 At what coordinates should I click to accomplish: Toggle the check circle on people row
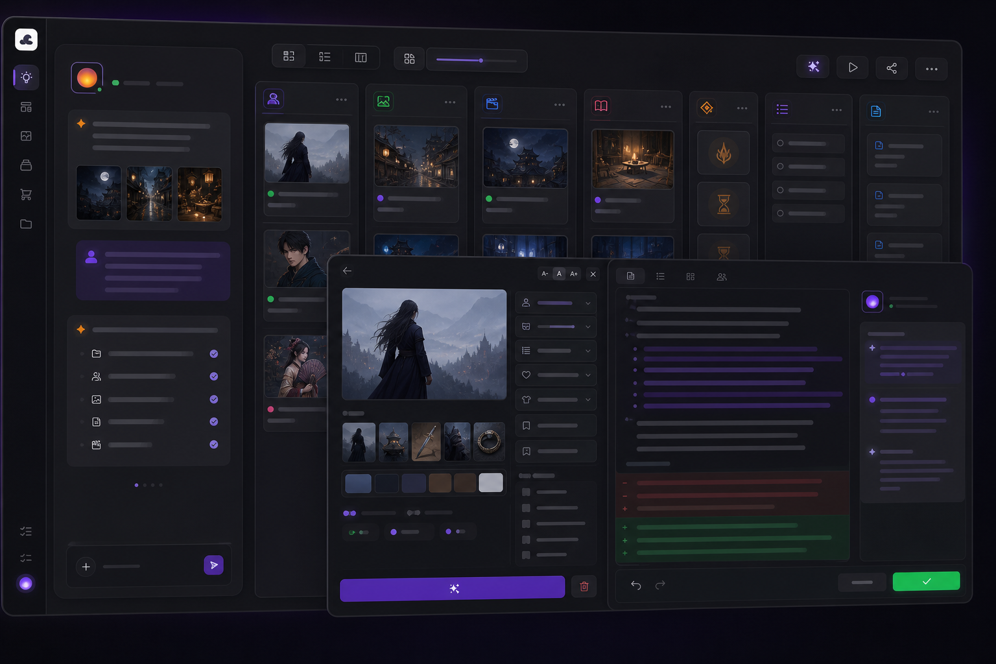point(214,377)
